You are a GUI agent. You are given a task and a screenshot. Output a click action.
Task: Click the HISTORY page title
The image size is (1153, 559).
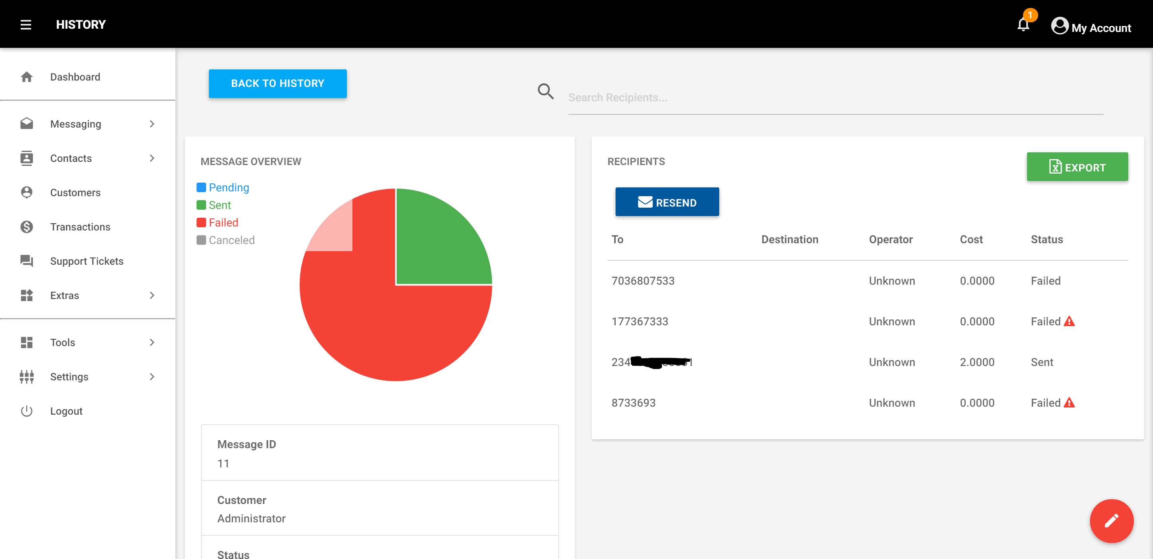point(81,25)
